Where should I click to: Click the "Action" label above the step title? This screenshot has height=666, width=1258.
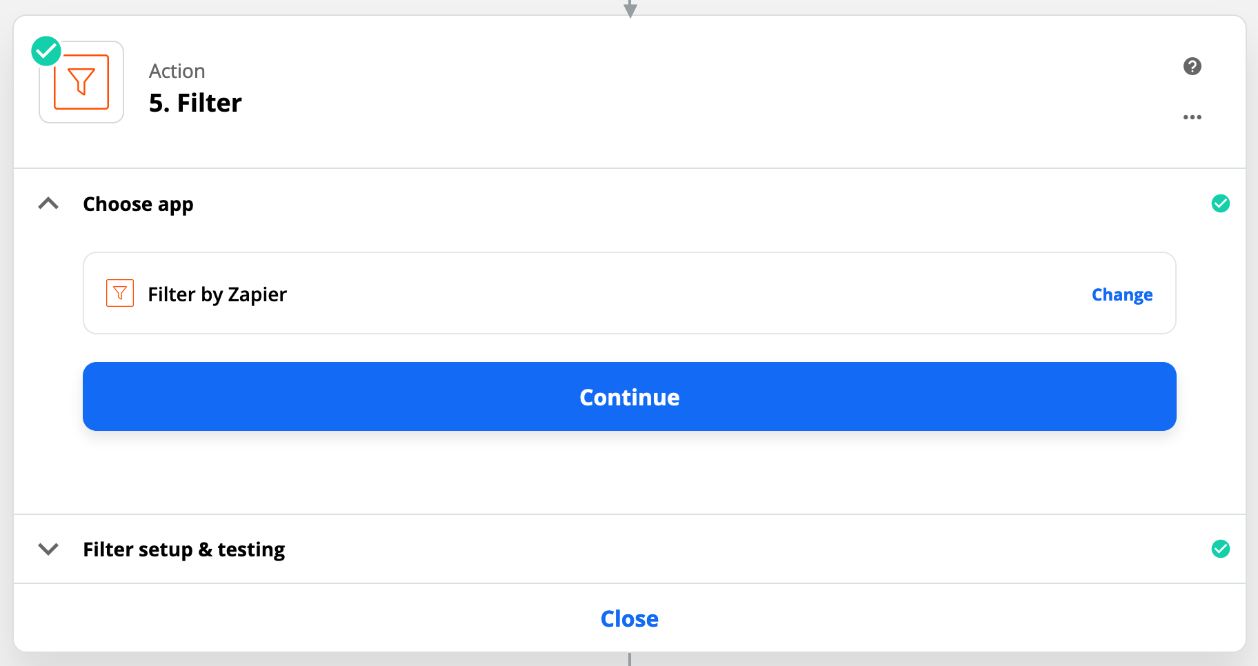177,71
